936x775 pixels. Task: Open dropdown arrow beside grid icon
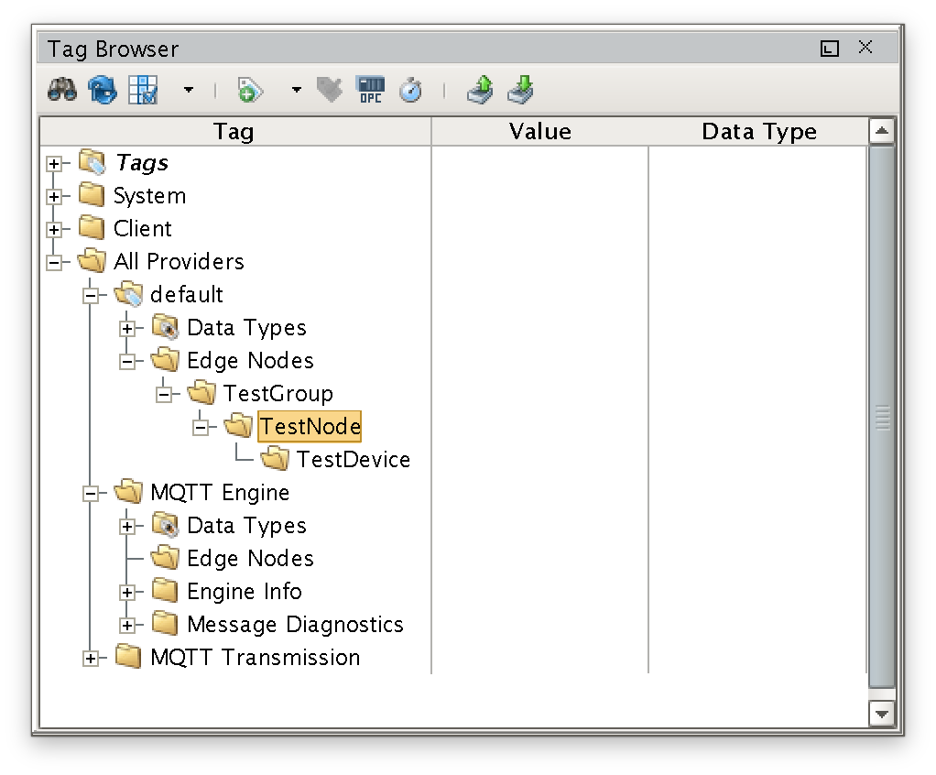pyautogui.click(x=189, y=90)
